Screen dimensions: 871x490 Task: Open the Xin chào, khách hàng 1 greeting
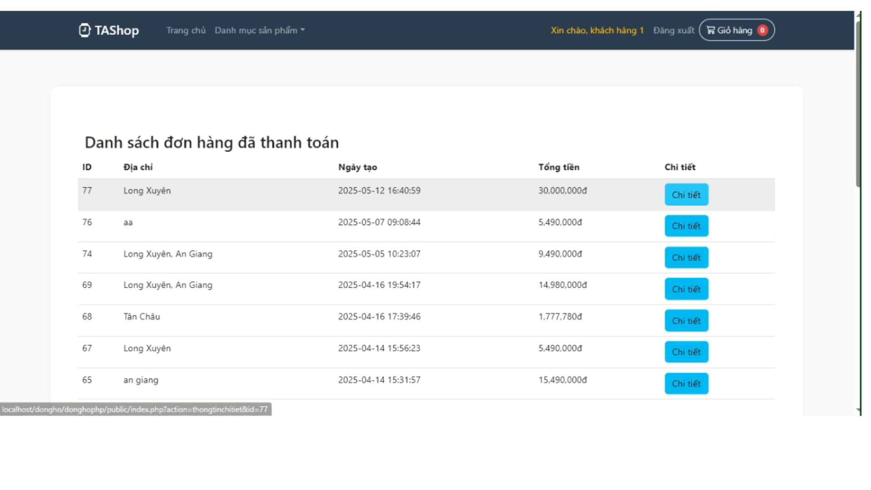[x=597, y=30]
